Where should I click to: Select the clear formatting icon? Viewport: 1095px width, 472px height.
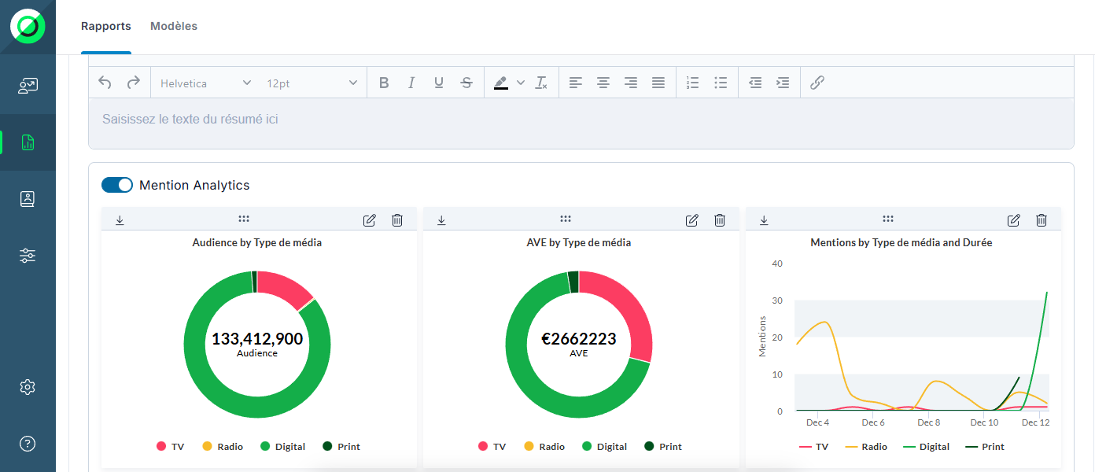pos(541,82)
